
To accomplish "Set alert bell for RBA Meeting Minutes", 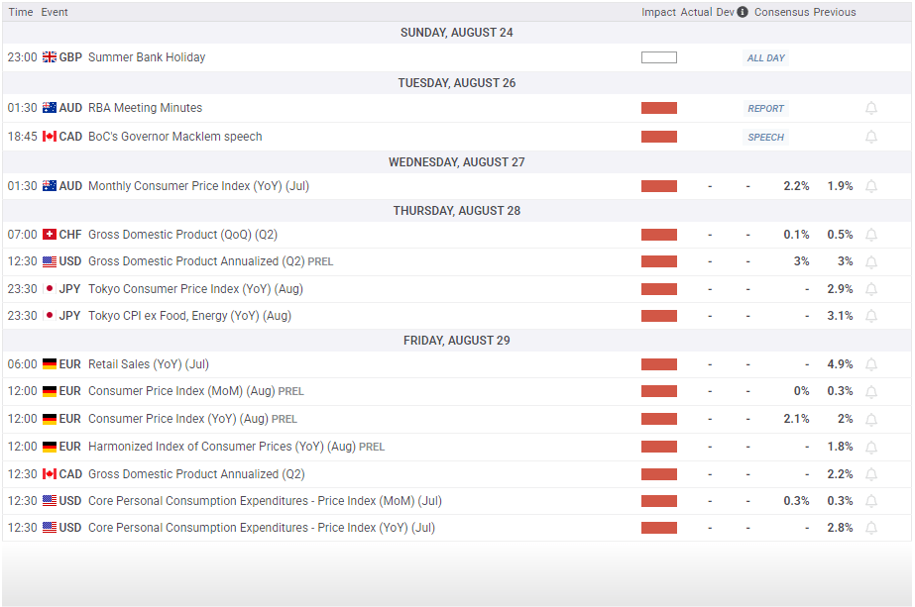I will (x=871, y=108).
